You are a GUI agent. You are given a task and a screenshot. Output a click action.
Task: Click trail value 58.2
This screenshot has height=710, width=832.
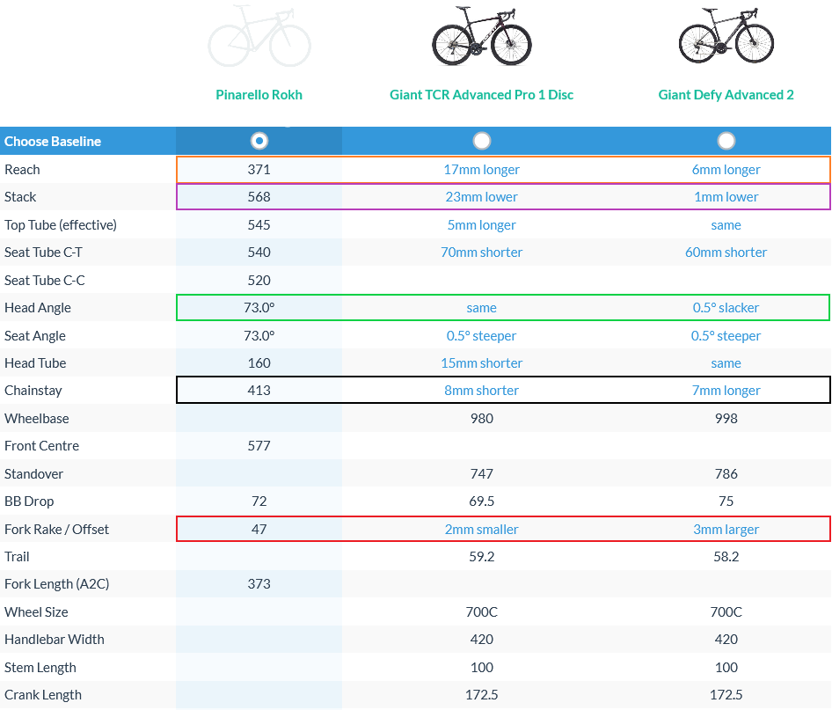(726, 557)
